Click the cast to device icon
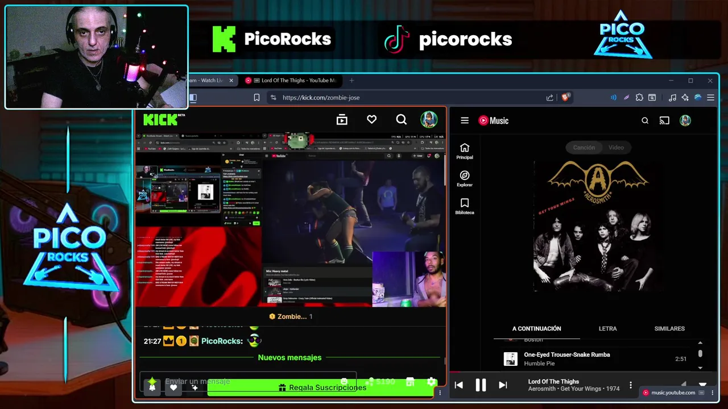The height and width of the screenshot is (409, 728). click(x=664, y=120)
